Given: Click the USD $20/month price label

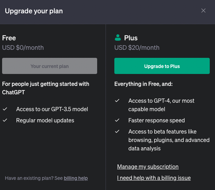Looking at the screenshot, I should [x=137, y=48].
